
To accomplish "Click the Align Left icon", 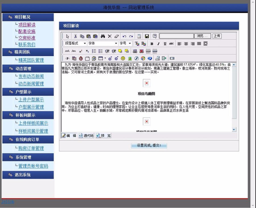I will [x=179, y=44].
